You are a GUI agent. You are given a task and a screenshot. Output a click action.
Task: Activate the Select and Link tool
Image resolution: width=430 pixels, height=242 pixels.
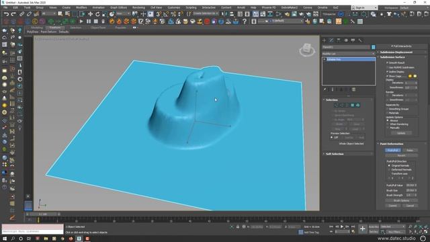(x=21, y=13)
